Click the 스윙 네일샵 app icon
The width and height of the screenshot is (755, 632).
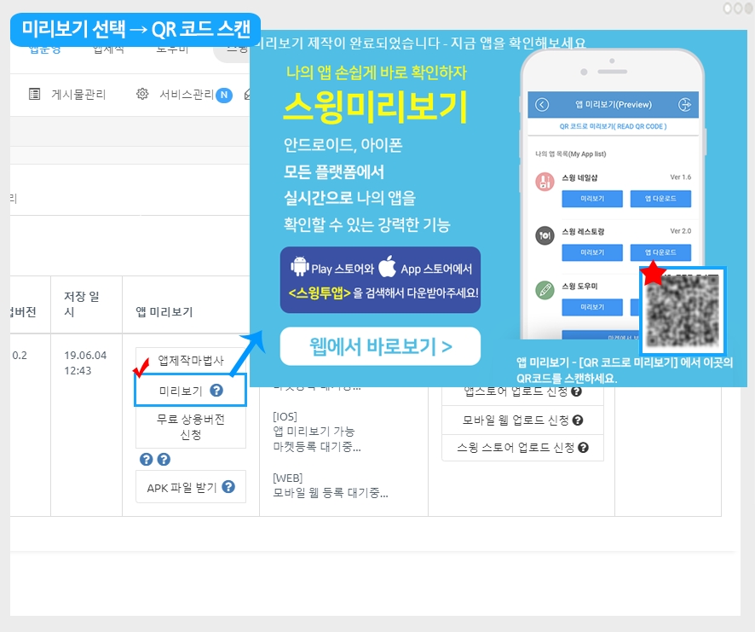pyautogui.click(x=545, y=183)
